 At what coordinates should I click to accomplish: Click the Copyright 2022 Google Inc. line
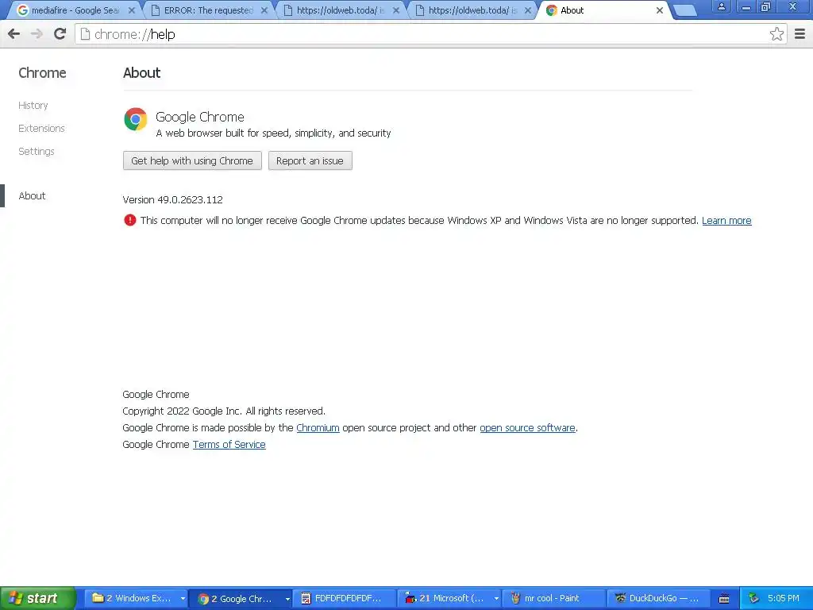click(224, 411)
